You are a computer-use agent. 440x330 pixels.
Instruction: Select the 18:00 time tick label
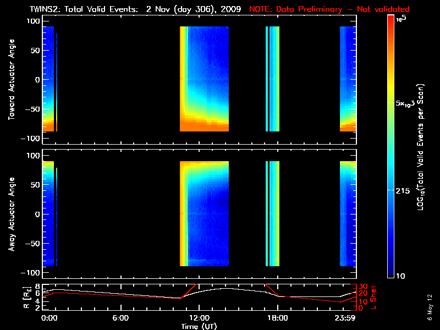point(278,318)
